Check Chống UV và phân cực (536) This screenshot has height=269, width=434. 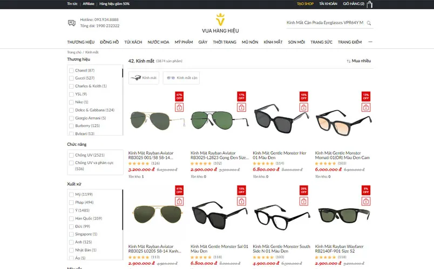(x=71, y=163)
